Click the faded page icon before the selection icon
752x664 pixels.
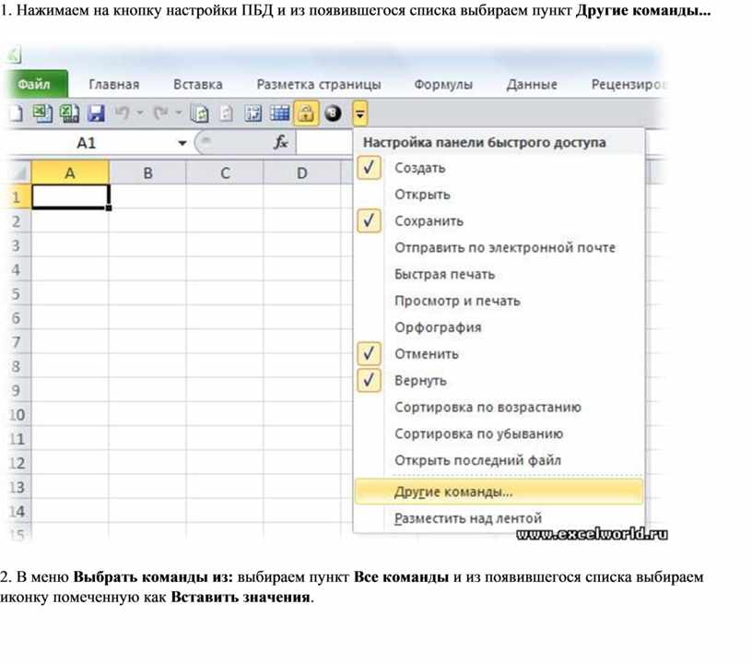pos(226,113)
